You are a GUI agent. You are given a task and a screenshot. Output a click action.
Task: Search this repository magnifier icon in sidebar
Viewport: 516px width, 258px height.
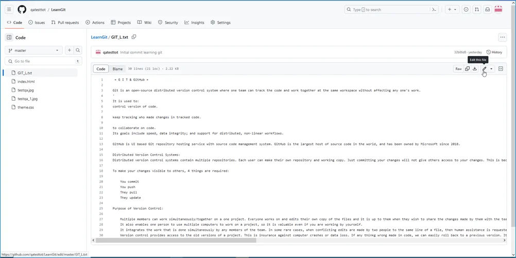78,50
